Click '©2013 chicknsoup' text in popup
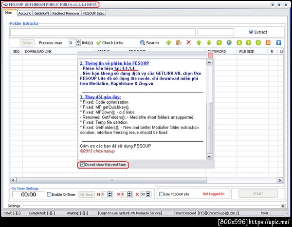The width and height of the screenshot is (292, 227). [97, 151]
